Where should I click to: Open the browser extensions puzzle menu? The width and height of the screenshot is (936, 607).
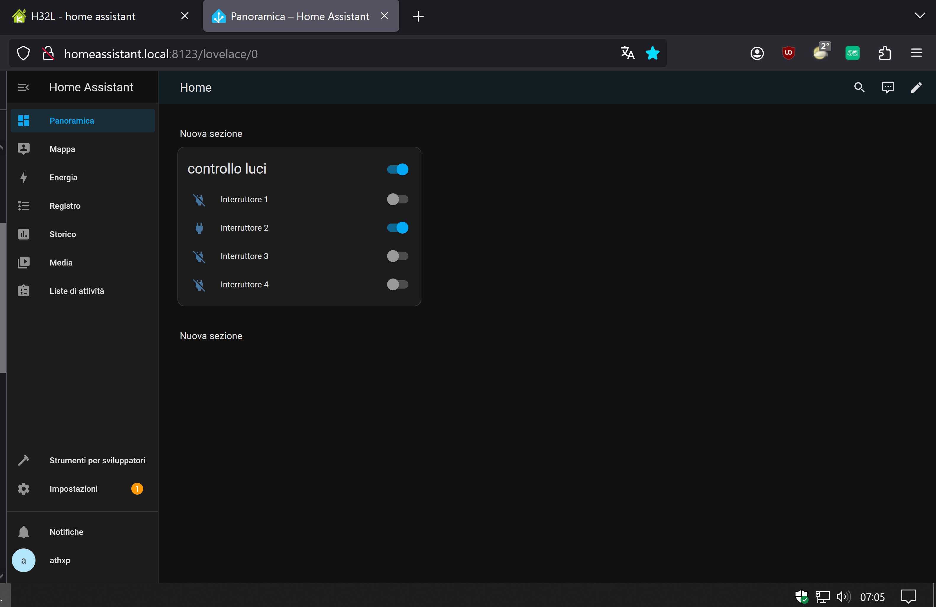pyautogui.click(x=885, y=53)
